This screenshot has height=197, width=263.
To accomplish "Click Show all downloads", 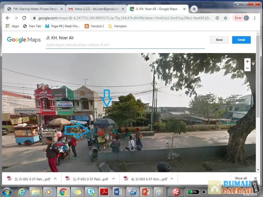I will tap(241, 178).
